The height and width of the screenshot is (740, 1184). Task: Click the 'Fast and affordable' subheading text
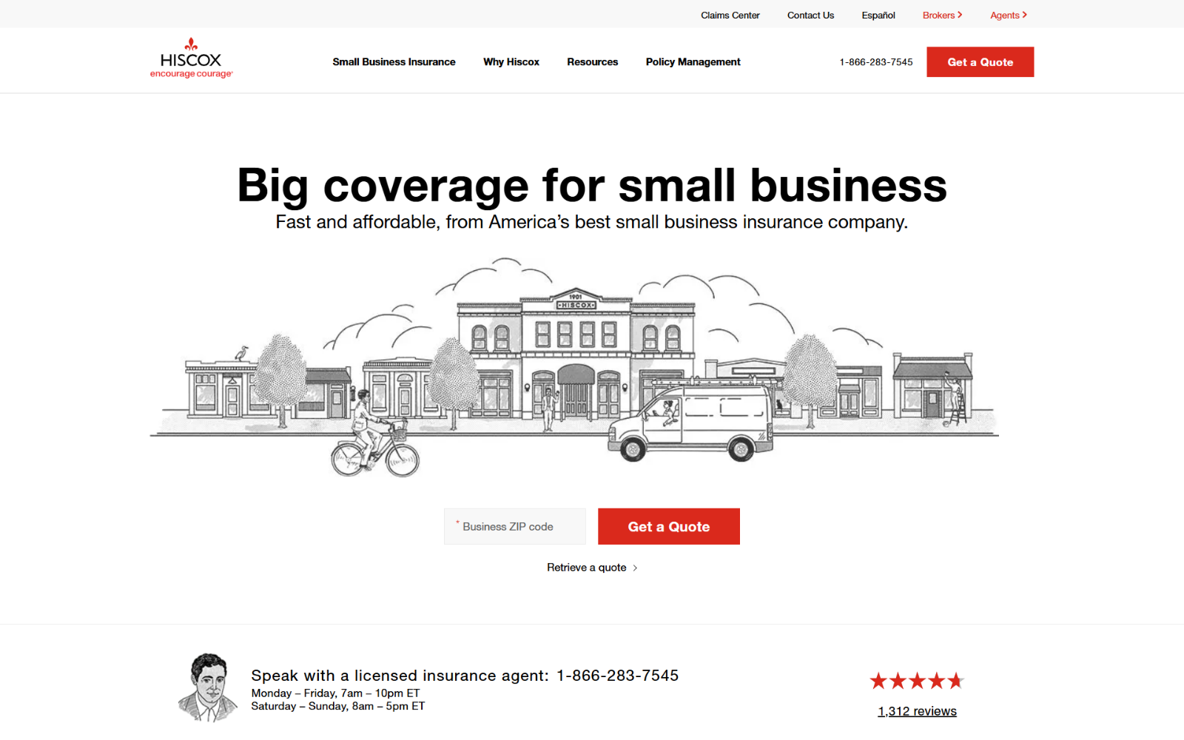[592, 222]
